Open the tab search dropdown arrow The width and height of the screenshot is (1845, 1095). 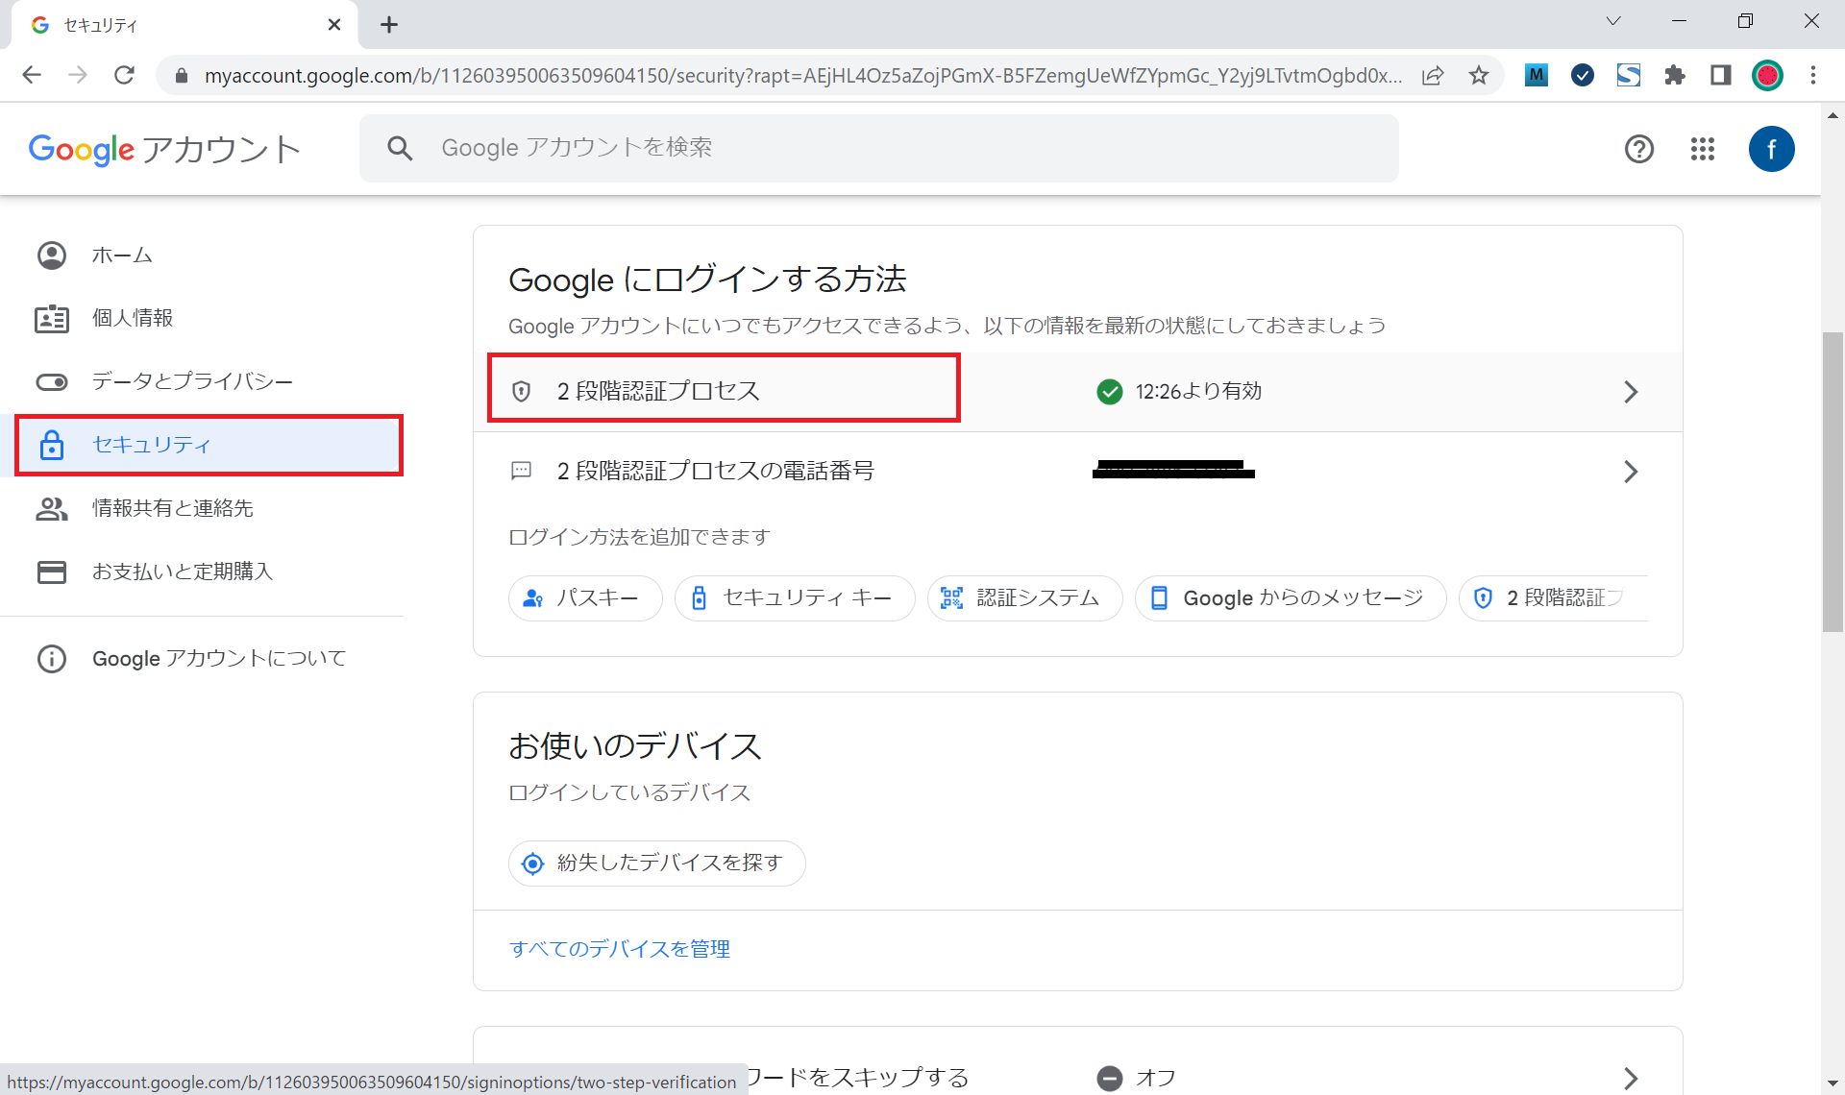tap(1613, 21)
